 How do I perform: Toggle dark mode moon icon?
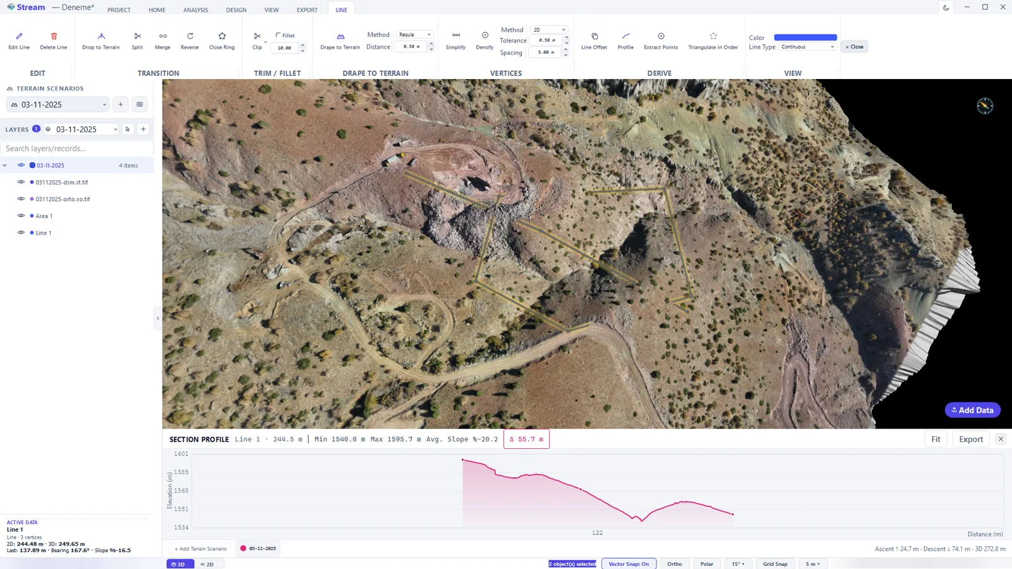point(946,8)
